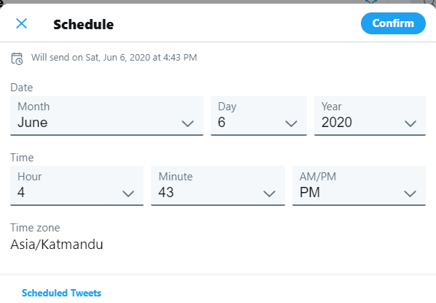Click the calendar clock icon
This screenshot has width=436, height=303.
(17, 58)
